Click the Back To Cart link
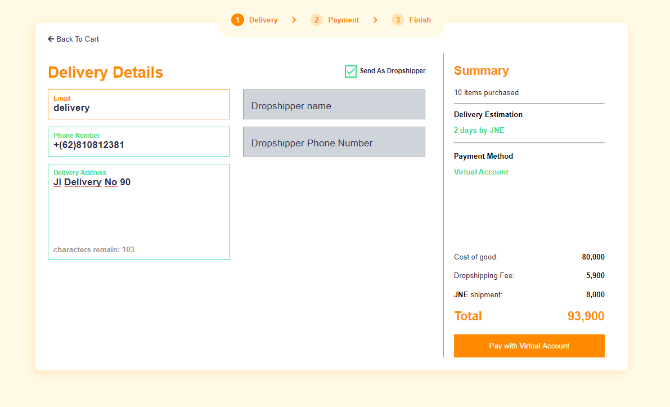Screen dimensions: 670x407 pos(73,39)
